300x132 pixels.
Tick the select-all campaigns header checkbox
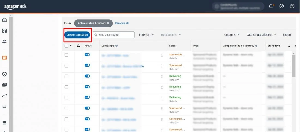(66, 46)
